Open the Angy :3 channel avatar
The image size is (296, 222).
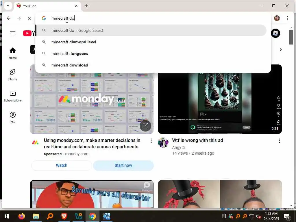coord(163,143)
